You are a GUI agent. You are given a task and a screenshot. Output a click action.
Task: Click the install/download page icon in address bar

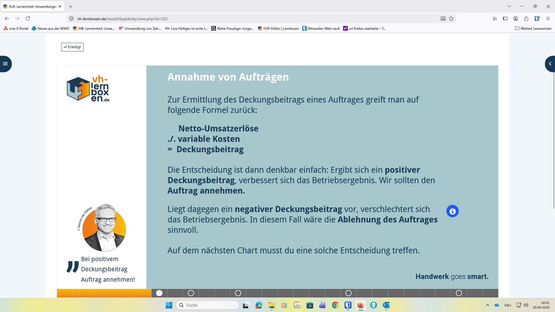tap(443, 18)
